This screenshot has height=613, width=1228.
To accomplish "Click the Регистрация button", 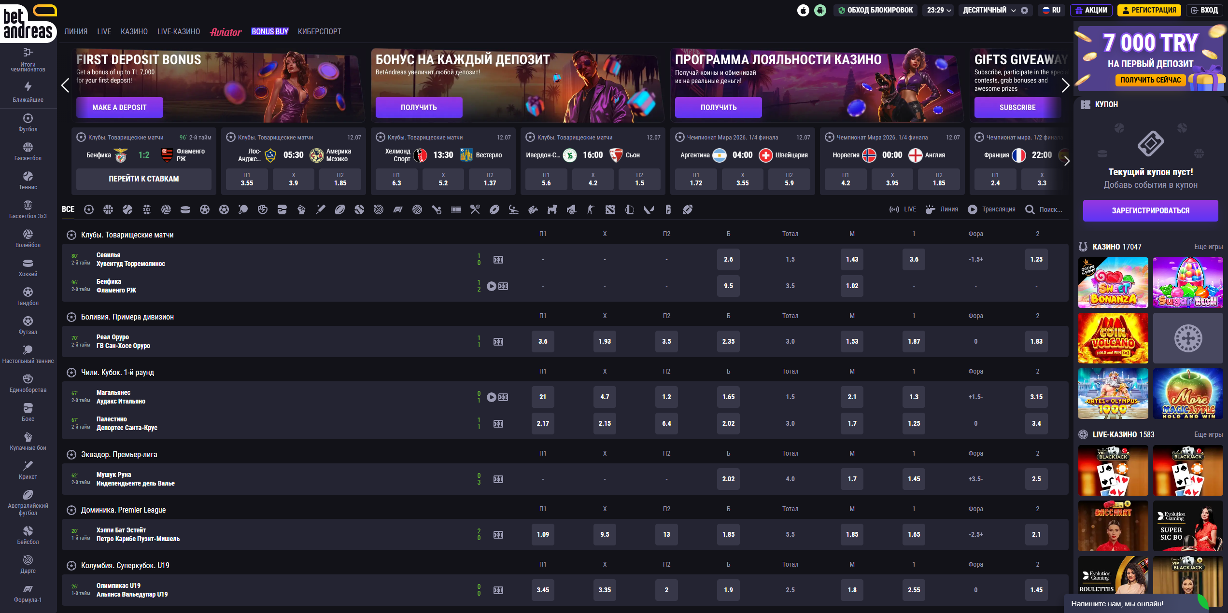I will [x=1149, y=10].
